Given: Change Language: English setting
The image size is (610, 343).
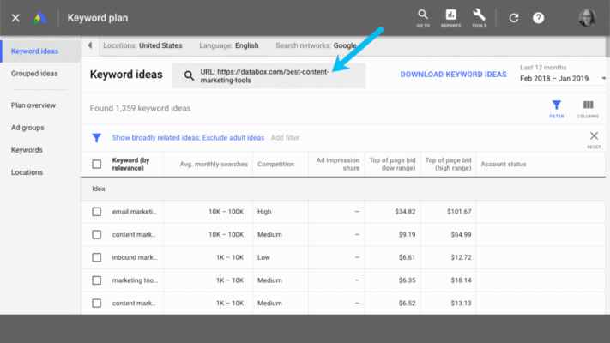Looking at the screenshot, I should (229, 45).
